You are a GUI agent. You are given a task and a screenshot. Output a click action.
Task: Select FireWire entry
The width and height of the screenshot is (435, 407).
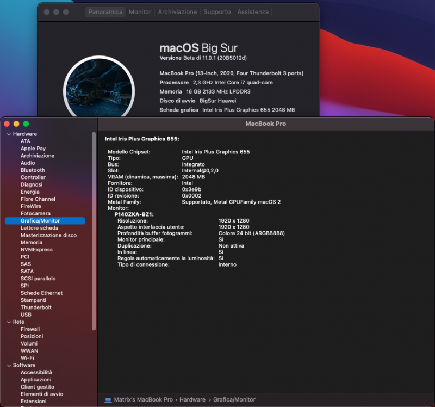(x=31, y=206)
